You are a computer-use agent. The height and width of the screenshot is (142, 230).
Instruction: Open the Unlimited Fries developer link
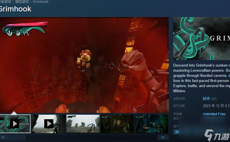(214, 114)
